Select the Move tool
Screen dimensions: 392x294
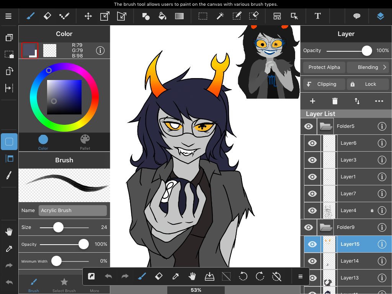tap(88, 16)
